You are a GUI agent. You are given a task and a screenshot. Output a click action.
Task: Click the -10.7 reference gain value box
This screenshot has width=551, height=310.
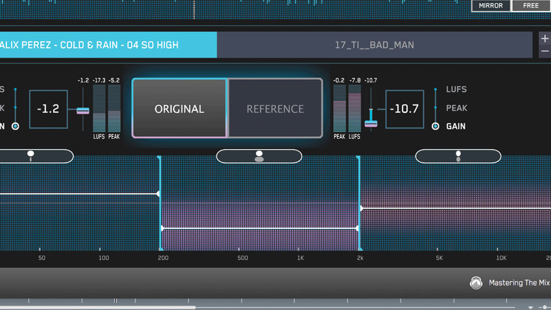coord(404,109)
